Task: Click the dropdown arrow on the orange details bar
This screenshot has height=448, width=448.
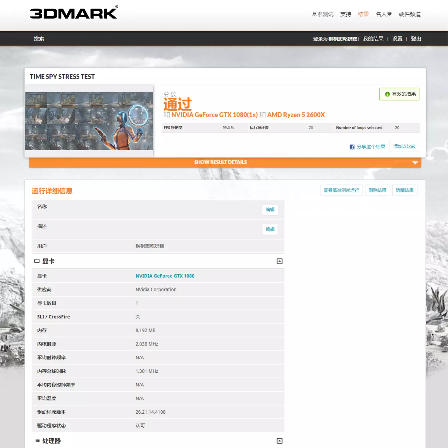Action: pos(415,163)
